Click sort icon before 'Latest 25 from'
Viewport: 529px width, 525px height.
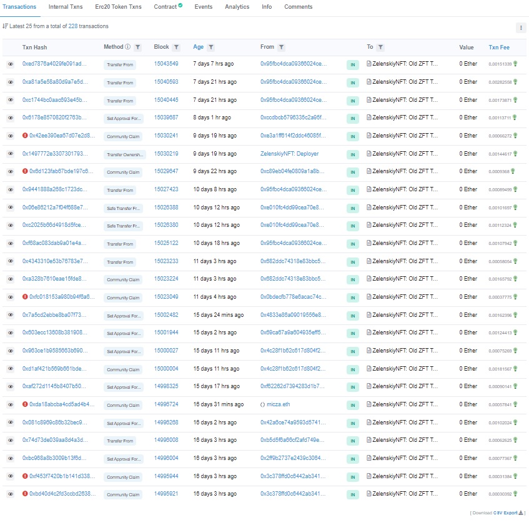(x=5, y=26)
